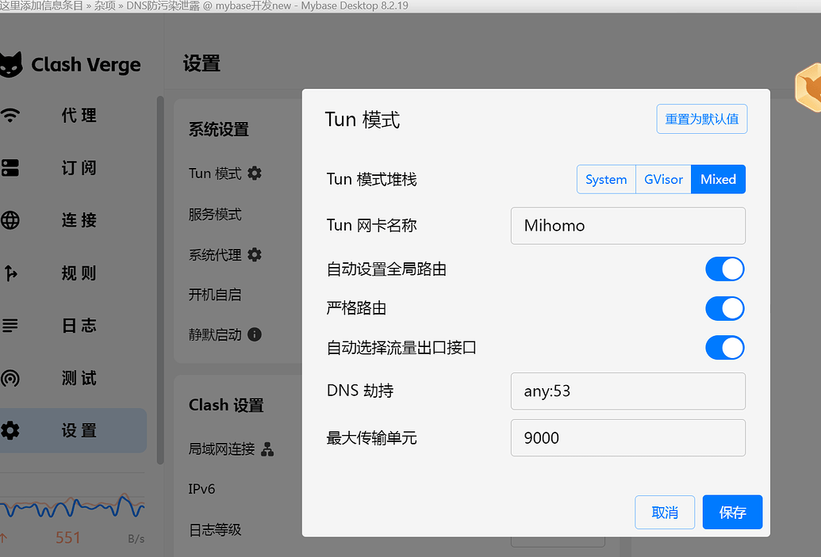This screenshot has width=821, height=557.
Task: Select System tun stack option
Action: coord(606,179)
